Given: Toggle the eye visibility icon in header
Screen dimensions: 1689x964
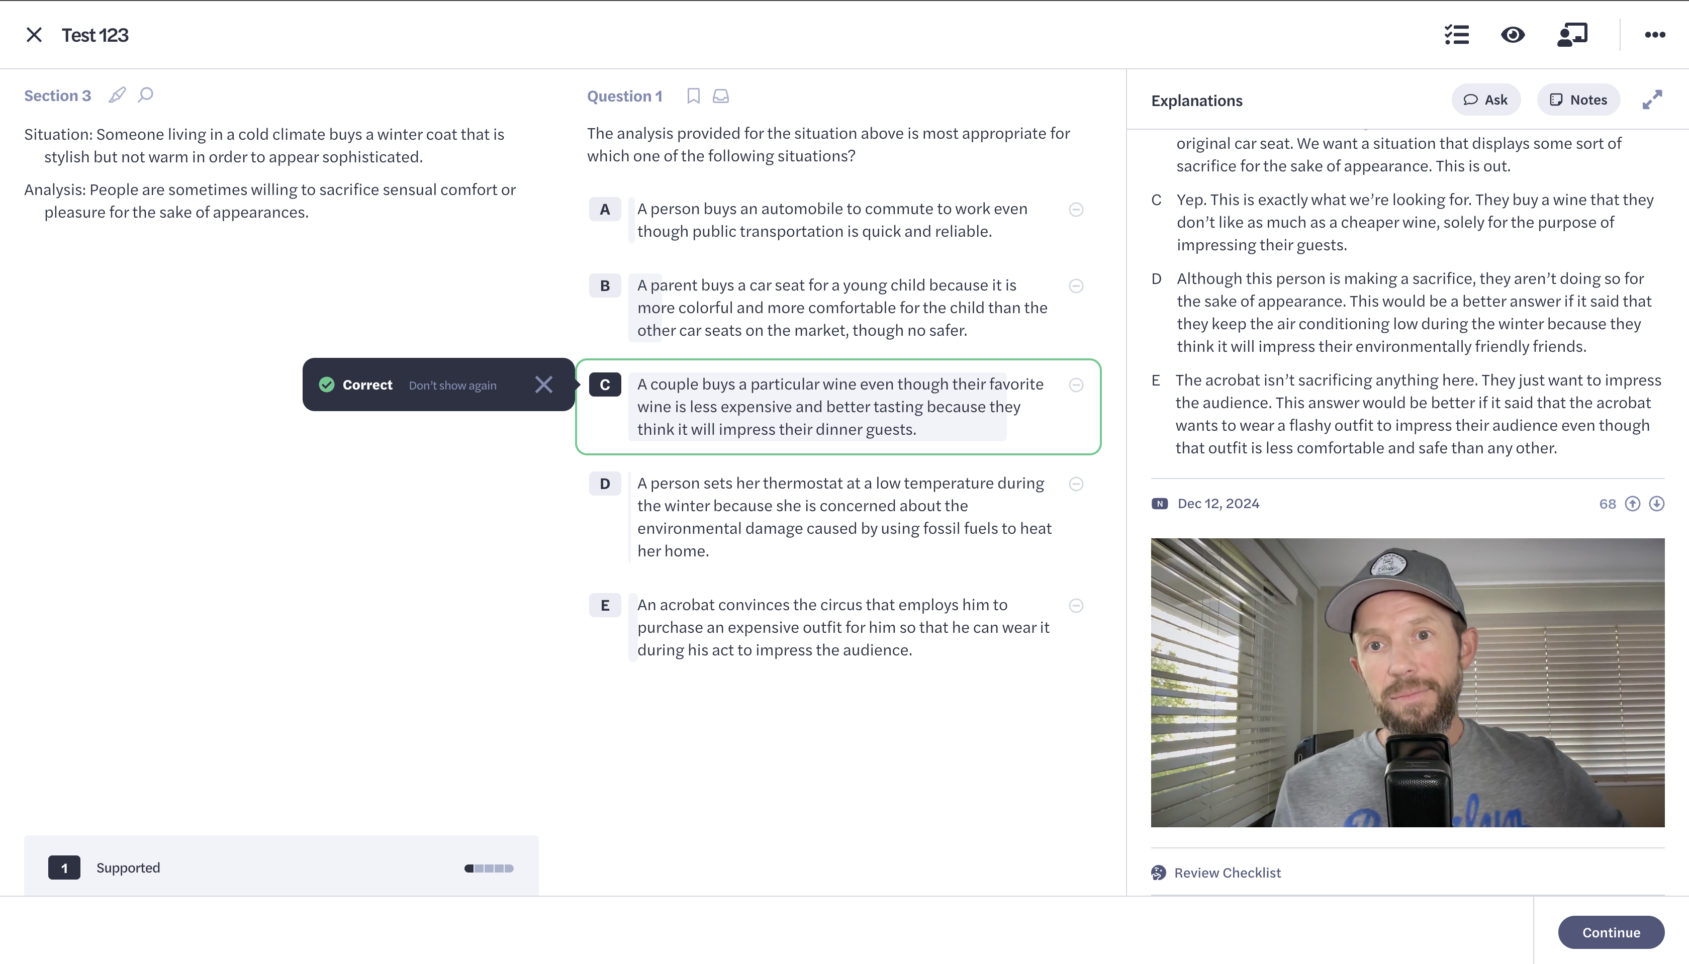Looking at the screenshot, I should 1513,34.
